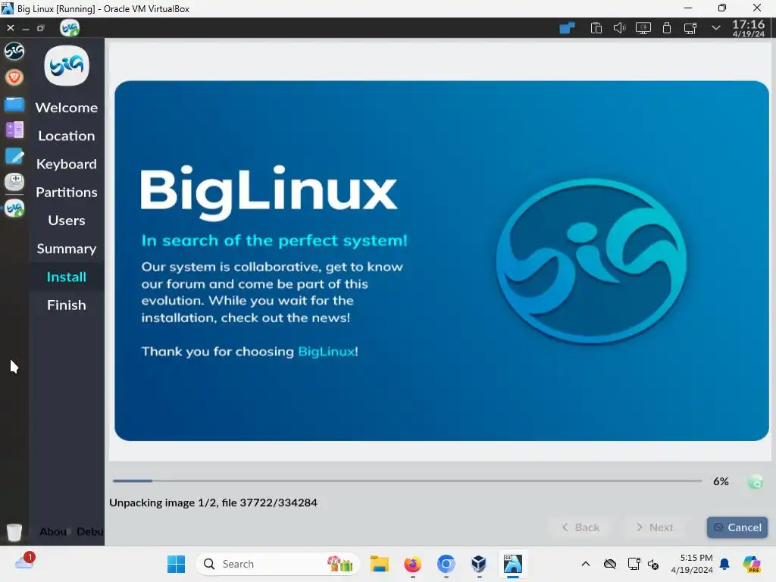Launch Brave browser from the dock
The height and width of the screenshot is (582, 776).
coord(14,77)
